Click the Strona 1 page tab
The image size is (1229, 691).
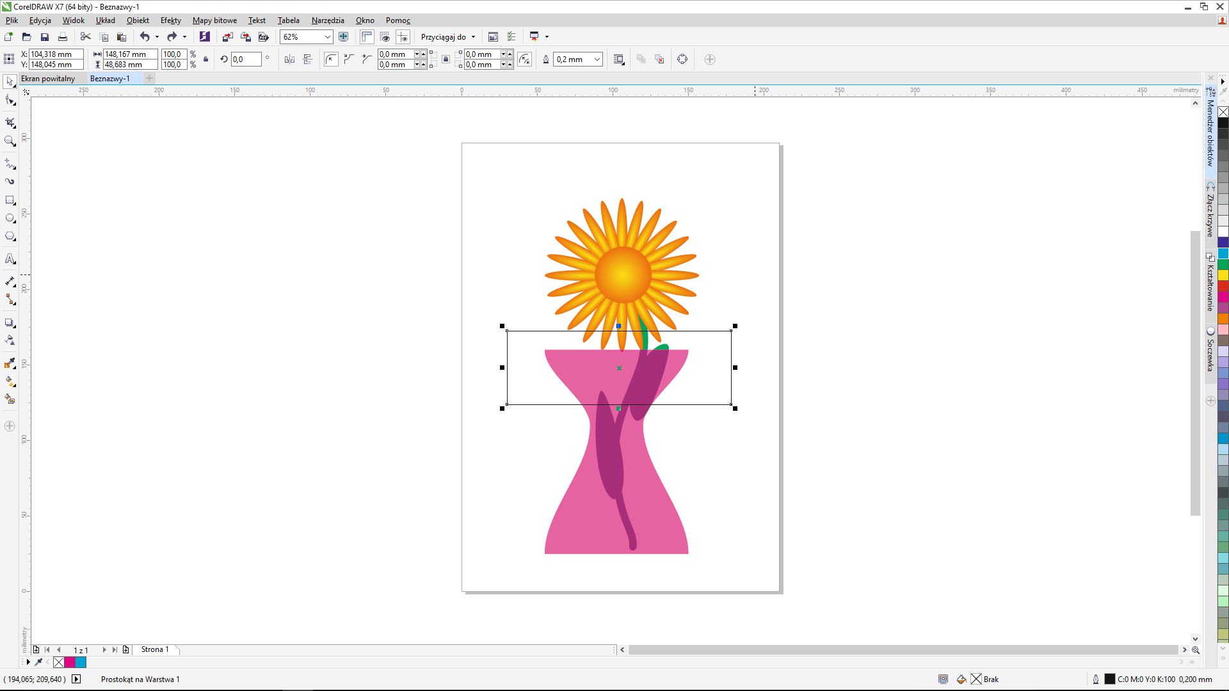click(x=155, y=649)
